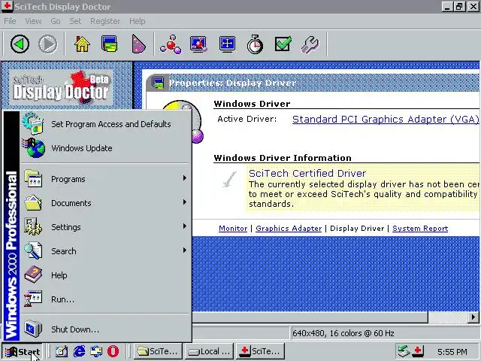Click the Display Doctor tray icon
This screenshot has width=481, height=361.
point(418,351)
